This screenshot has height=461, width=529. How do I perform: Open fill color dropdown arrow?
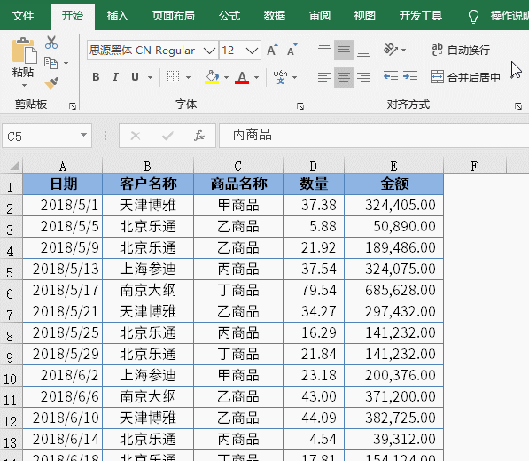226,78
